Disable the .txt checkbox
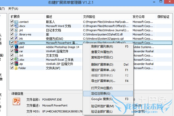 12,55
